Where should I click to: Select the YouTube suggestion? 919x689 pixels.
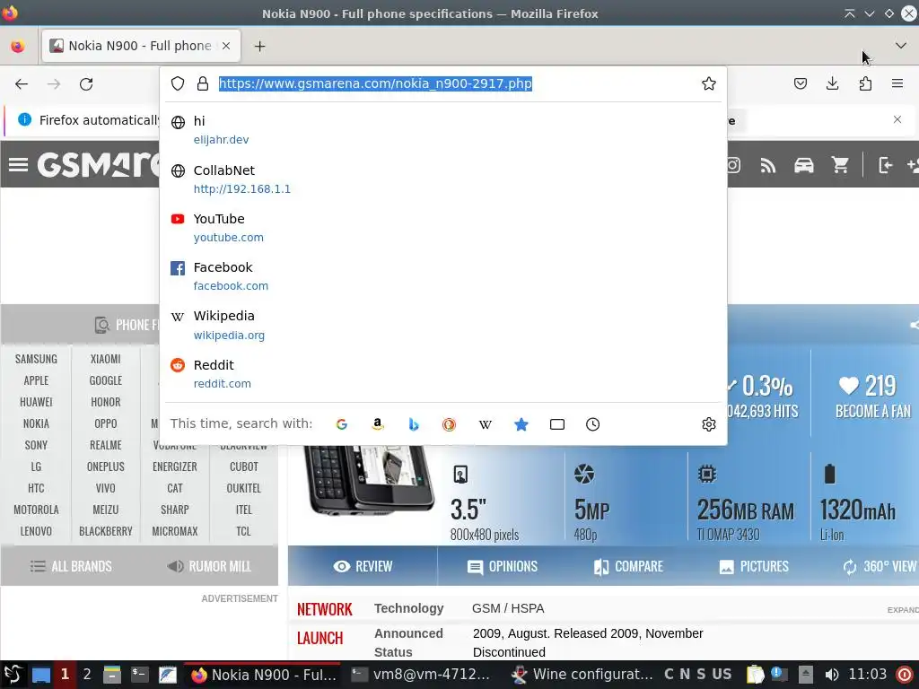click(x=443, y=228)
